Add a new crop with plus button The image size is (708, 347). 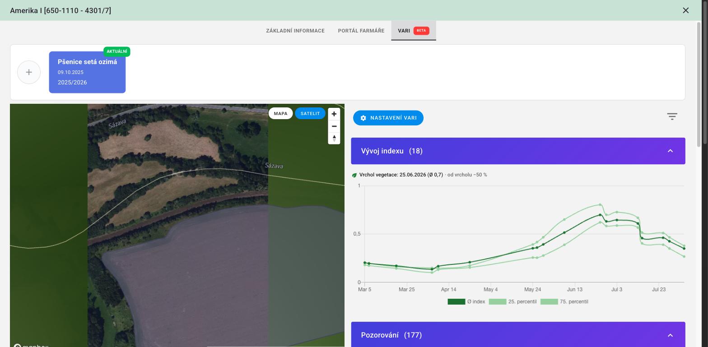[x=29, y=72]
